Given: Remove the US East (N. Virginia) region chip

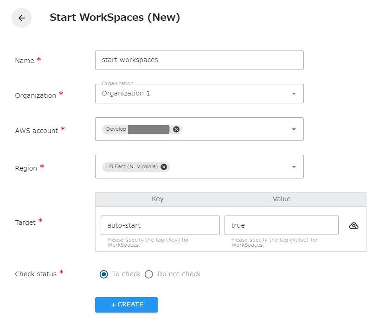Looking at the screenshot, I should click(163, 167).
